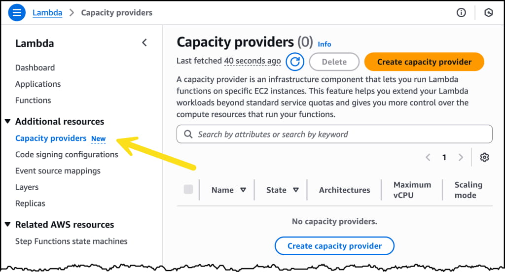Open the hamburger navigation menu
Image resolution: width=505 pixels, height=272 pixels.
[x=17, y=13]
